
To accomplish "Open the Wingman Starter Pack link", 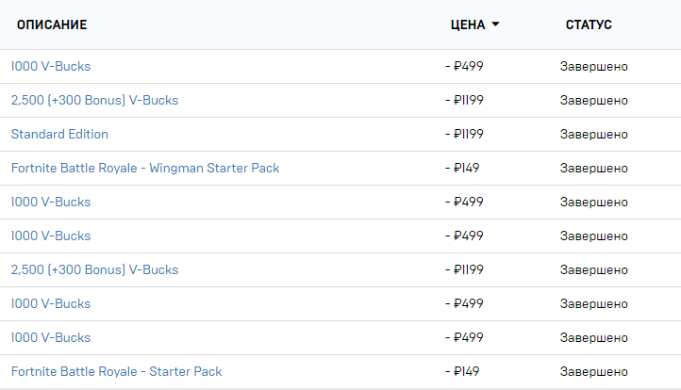I will [145, 168].
